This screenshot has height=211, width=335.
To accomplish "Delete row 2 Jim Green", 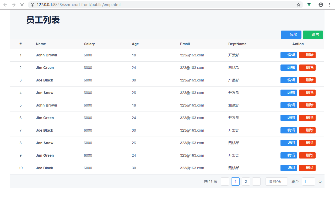I will pyautogui.click(x=307, y=68).
